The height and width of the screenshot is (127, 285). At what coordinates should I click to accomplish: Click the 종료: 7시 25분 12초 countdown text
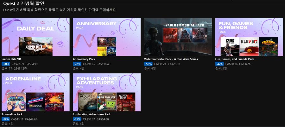(14, 68)
